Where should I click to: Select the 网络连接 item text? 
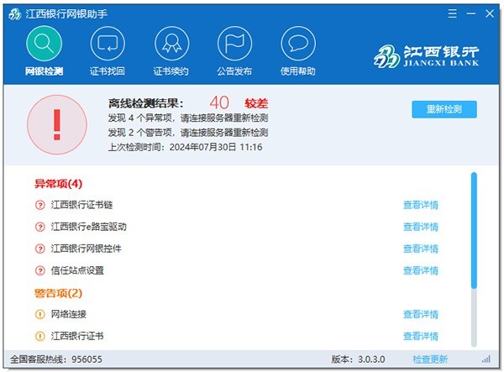click(69, 314)
